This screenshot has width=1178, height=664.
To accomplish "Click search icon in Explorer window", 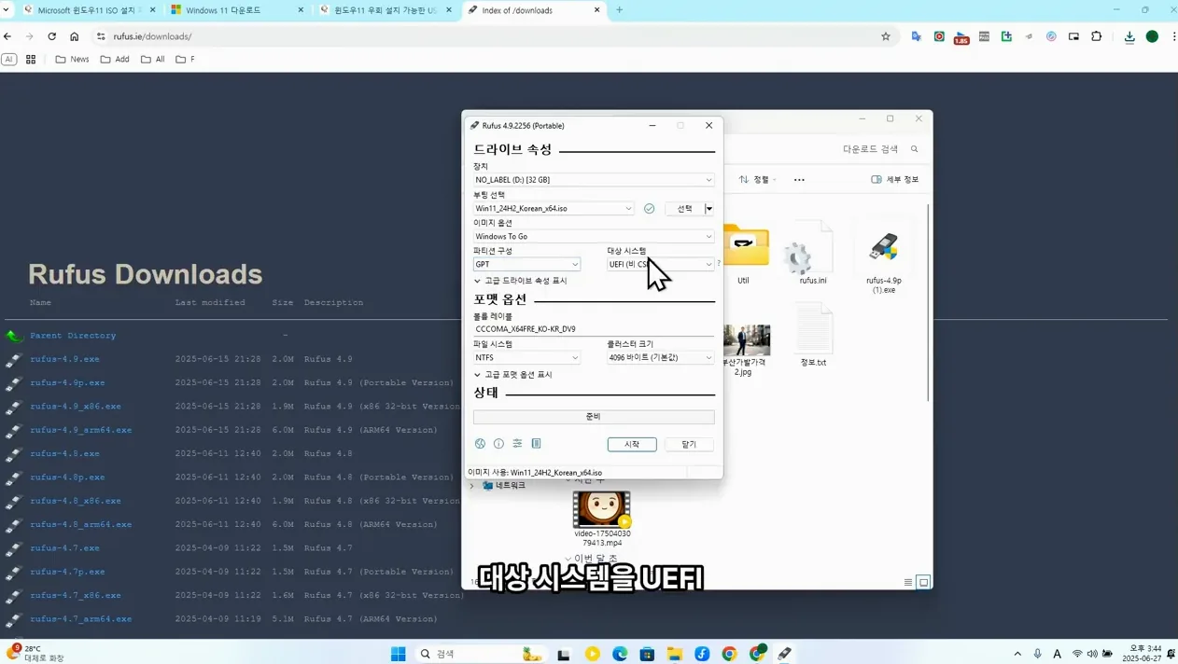I will pyautogui.click(x=915, y=149).
